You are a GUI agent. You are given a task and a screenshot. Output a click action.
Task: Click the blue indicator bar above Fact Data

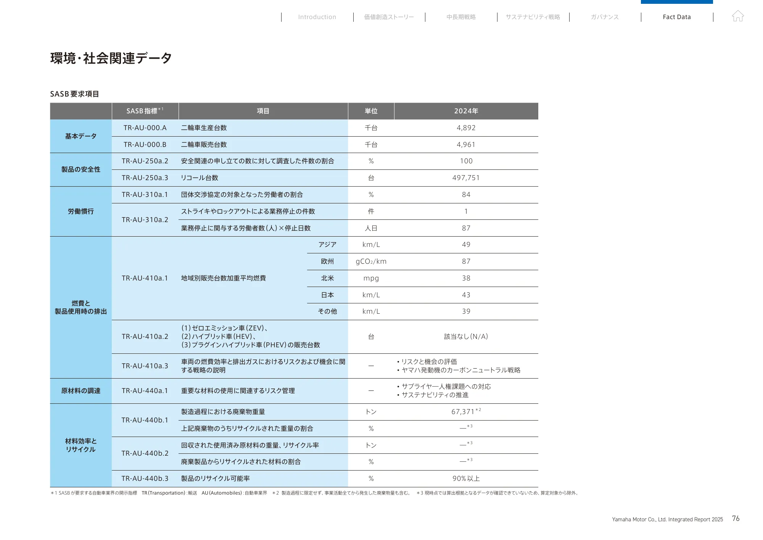[x=677, y=2]
